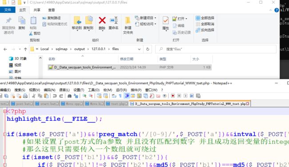This screenshot has height=167, width=289.
Task: Select 视频 (Videos) in navigation pane
Action: [15, 65]
